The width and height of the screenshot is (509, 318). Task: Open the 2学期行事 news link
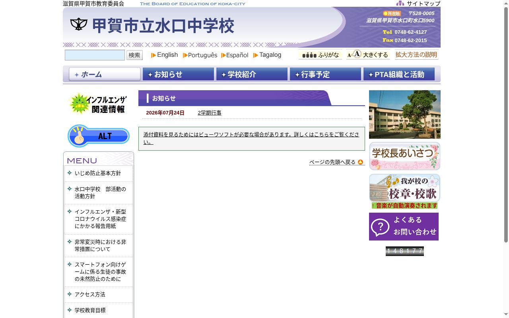point(210,113)
